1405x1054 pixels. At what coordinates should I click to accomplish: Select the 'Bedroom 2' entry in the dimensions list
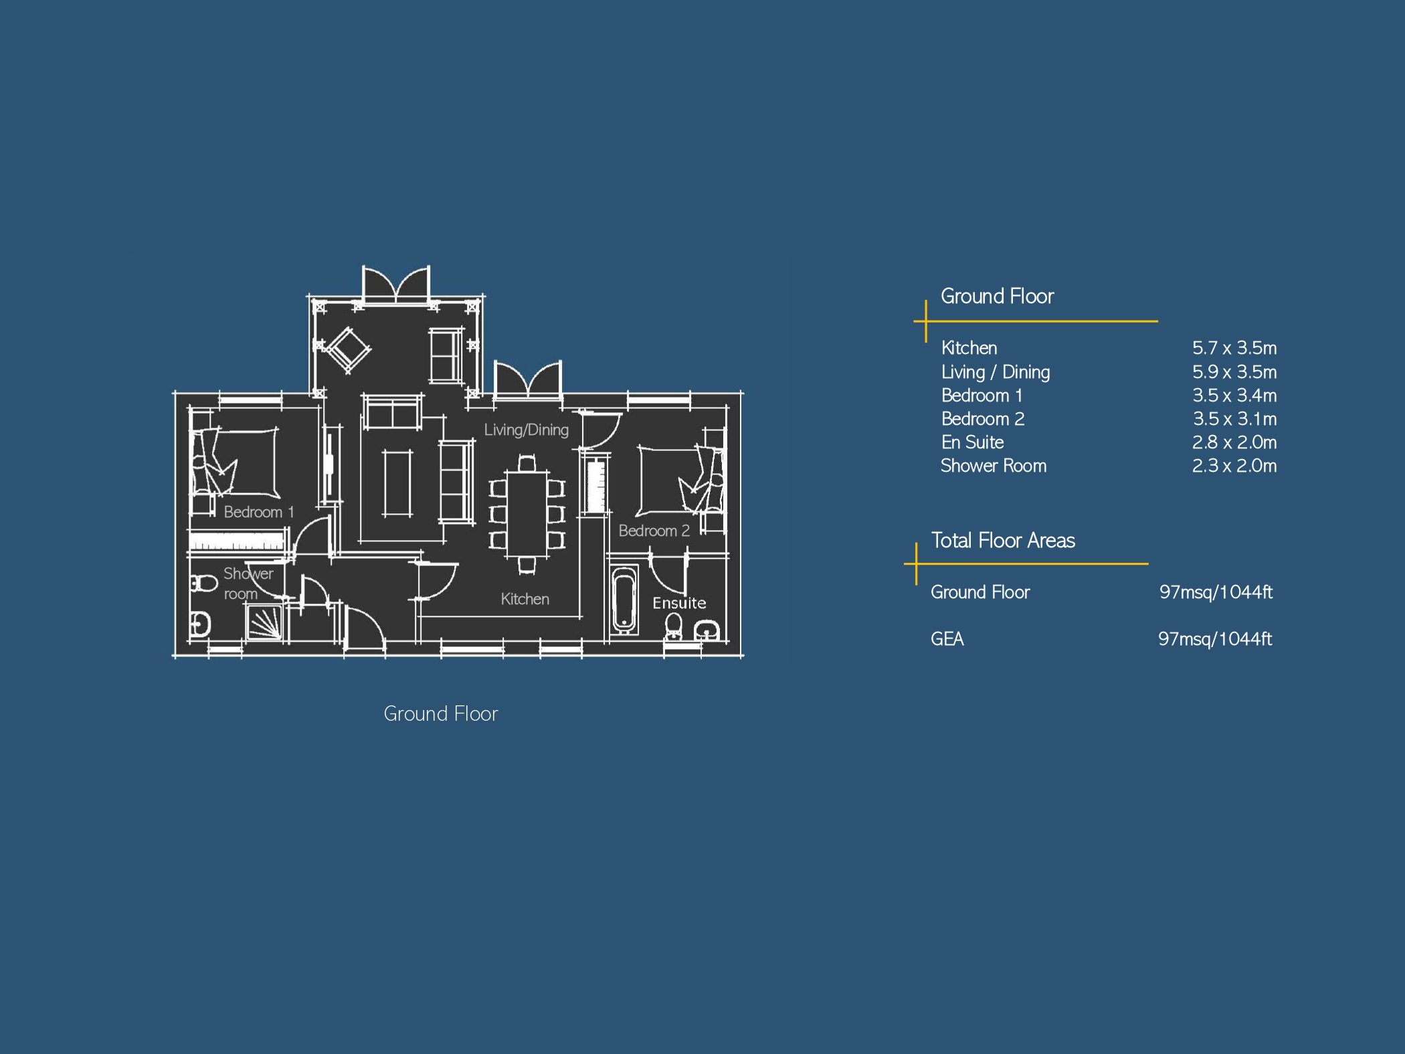983,419
